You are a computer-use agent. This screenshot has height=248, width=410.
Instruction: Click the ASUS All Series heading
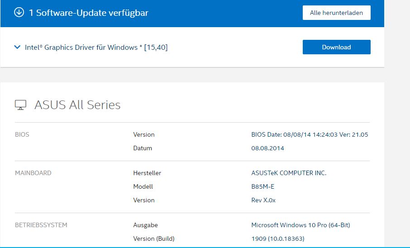[77, 105]
